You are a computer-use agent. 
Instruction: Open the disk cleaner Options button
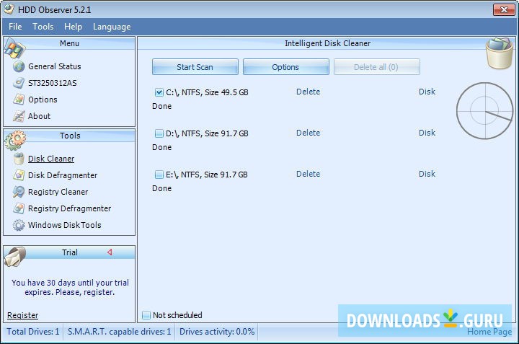(x=286, y=67)
